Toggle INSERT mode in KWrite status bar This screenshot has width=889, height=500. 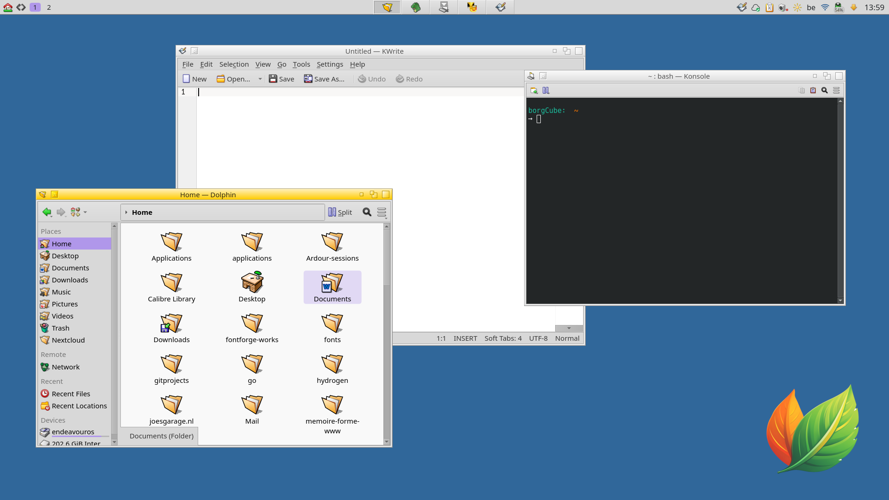(x=465, y=339)
